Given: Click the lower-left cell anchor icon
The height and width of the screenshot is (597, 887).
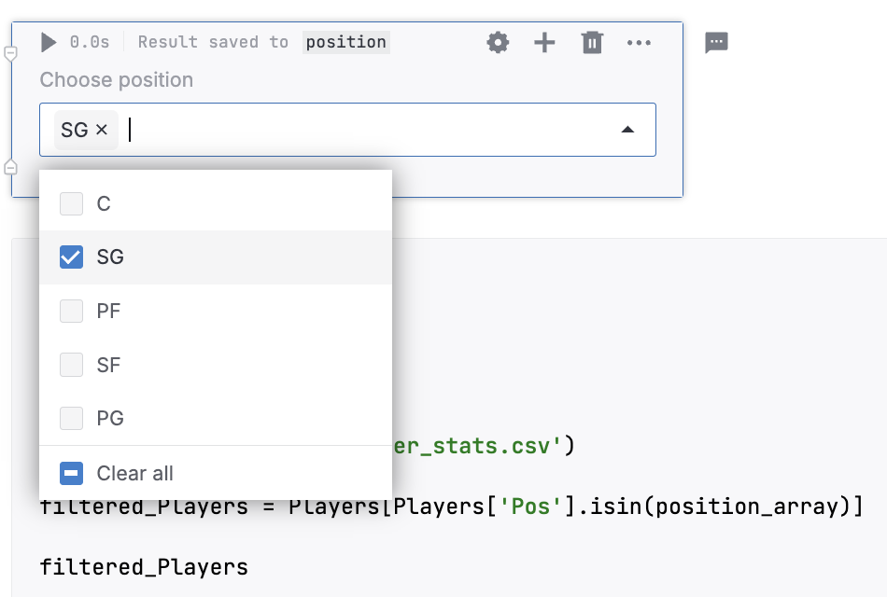Looking at the screenshot, I should (x=8, y=169).
